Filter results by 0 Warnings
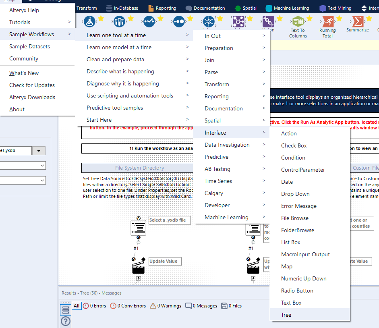The width and height of the screenshot is (379, 328). click(x=166, y=306)
